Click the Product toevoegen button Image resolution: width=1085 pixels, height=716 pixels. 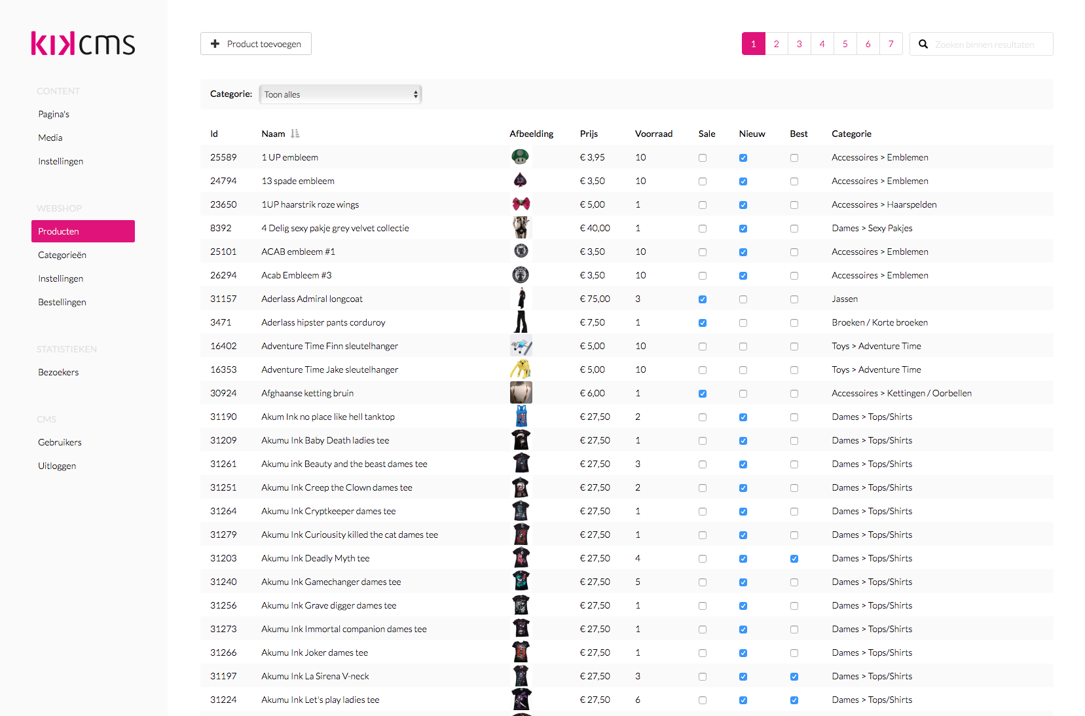coord(255,43)
